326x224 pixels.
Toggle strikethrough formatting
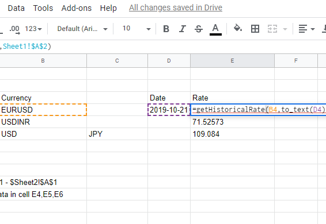coord(199,29)
